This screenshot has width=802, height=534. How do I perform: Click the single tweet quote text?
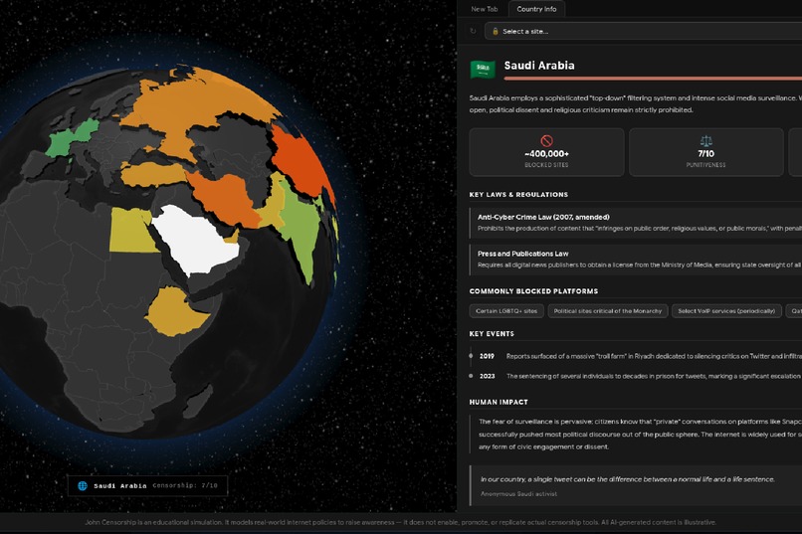(x=627, y=479)
